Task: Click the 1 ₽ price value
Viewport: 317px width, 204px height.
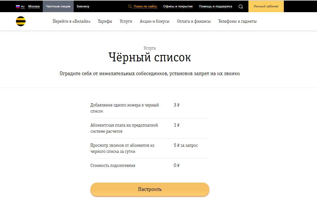Action: pos(177,125)
